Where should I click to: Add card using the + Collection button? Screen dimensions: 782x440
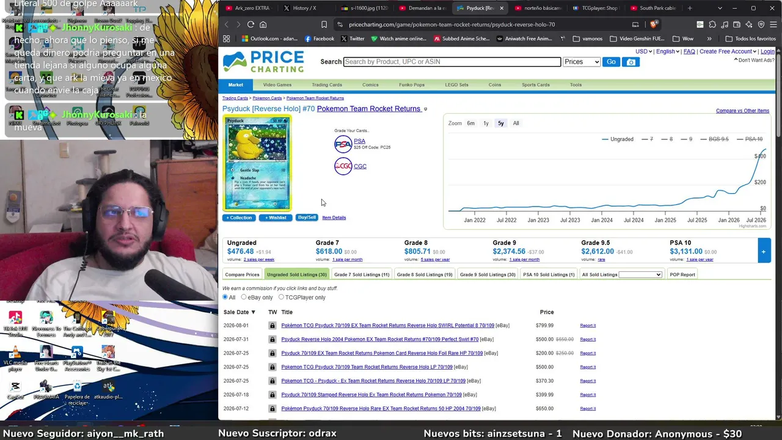[239, 218]
